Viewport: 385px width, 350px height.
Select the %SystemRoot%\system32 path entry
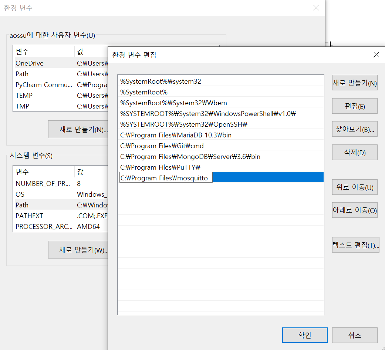pos(221,81)
